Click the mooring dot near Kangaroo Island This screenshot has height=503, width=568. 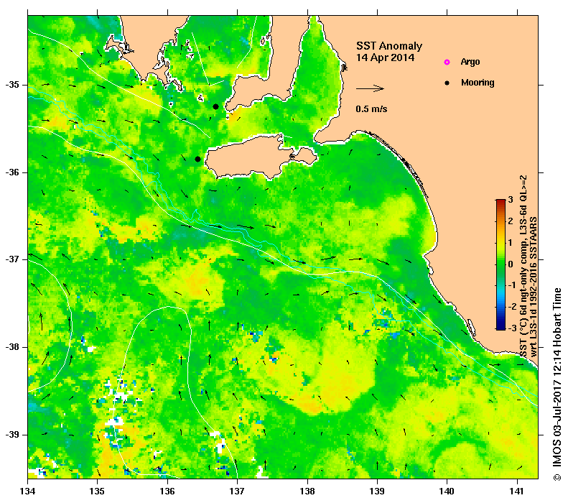197,159
